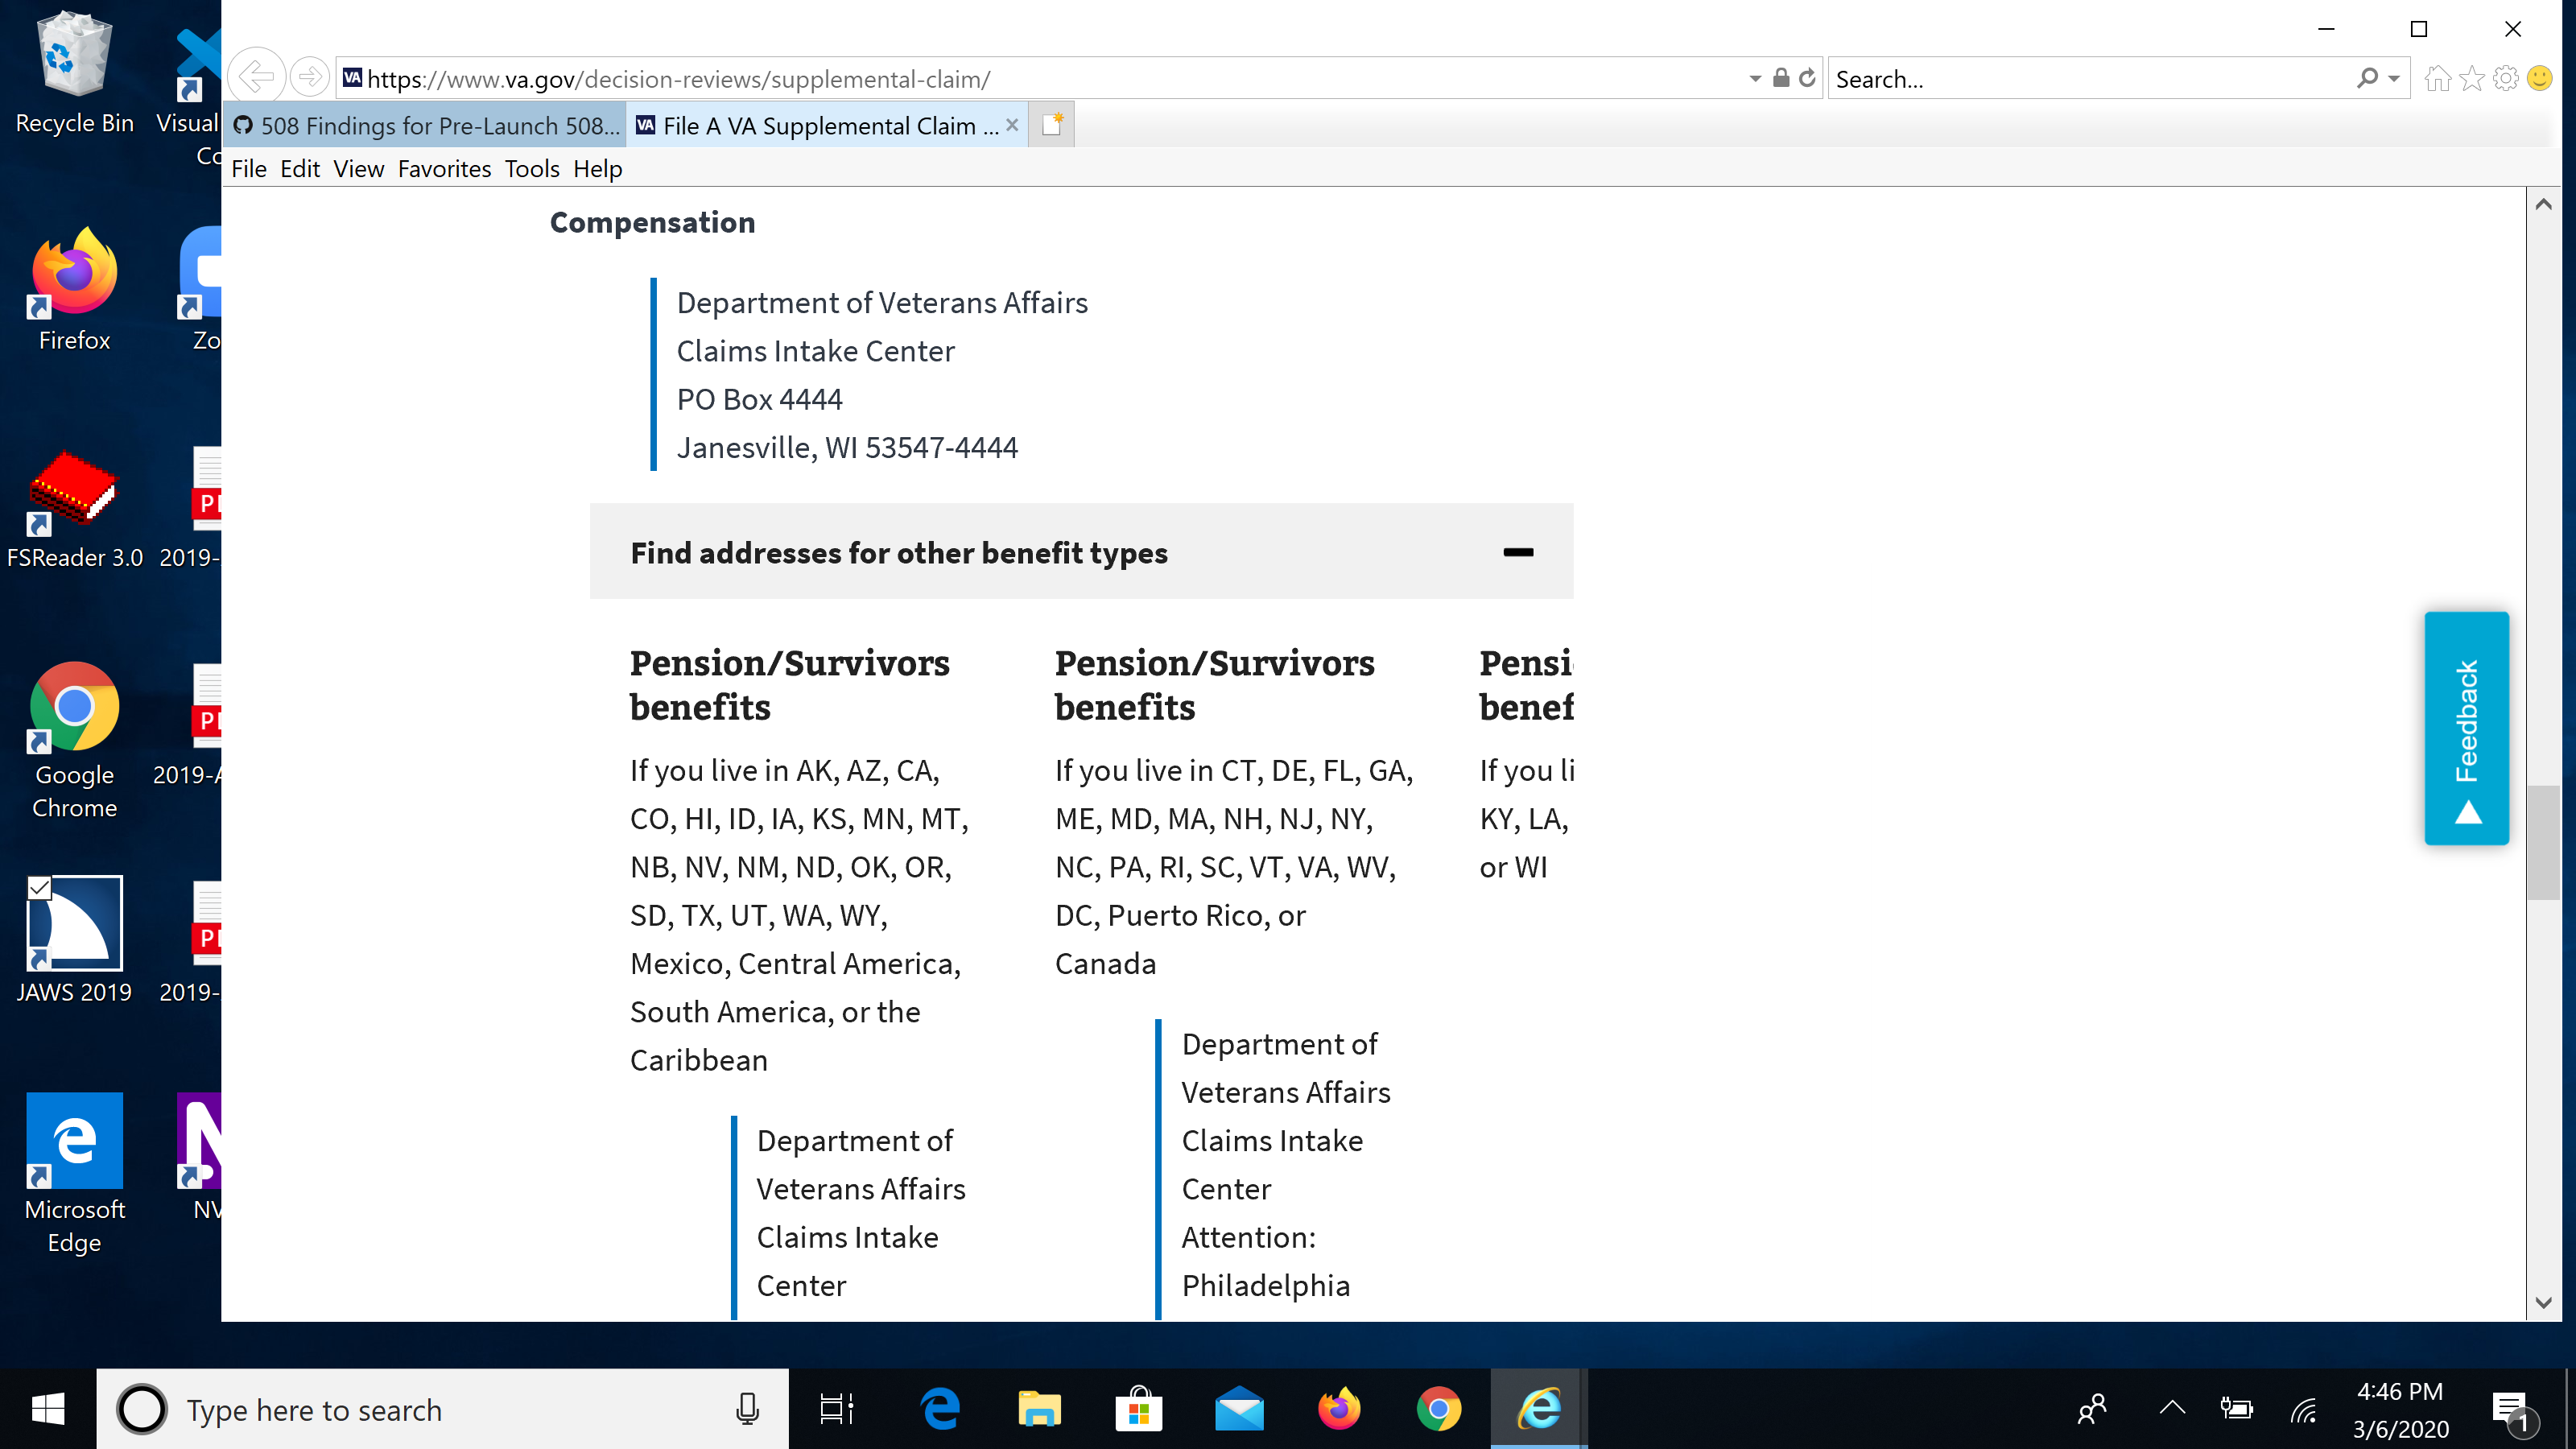The height and width of the screenshot is (1449, 2576).
Task: Open search provider dropdown arrow
Action: [x=2394, y=79]
